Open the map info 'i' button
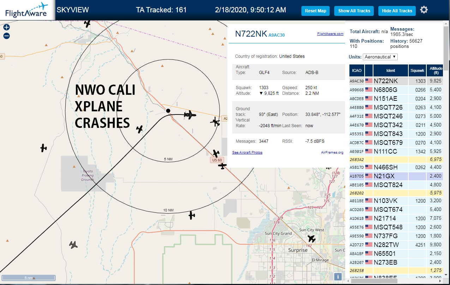The width and height of the screenshot is (450, 285). [x=338, y=277]
